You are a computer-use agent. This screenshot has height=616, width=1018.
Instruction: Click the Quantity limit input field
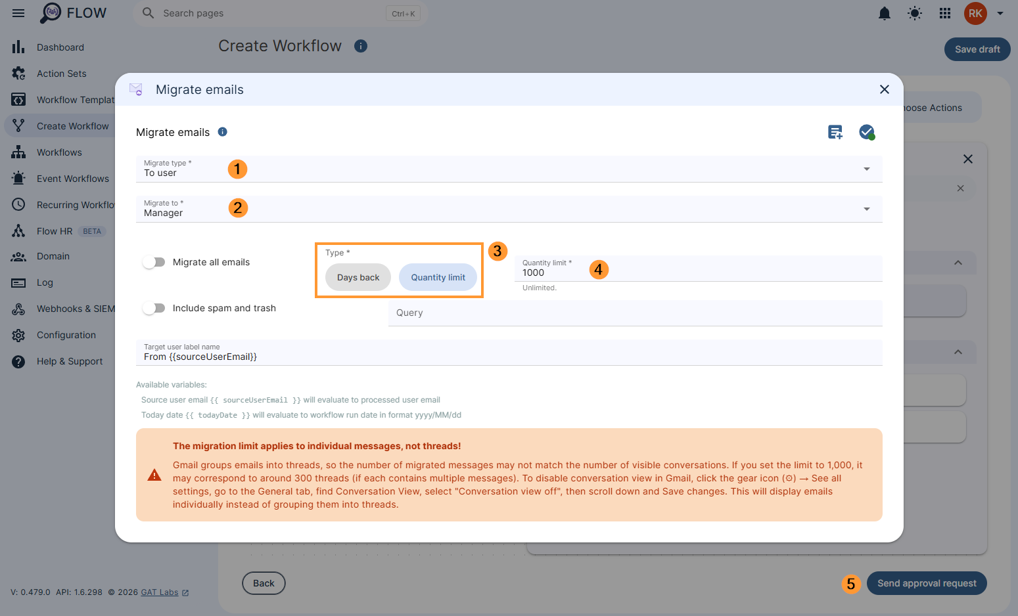[x=699, y=269]
